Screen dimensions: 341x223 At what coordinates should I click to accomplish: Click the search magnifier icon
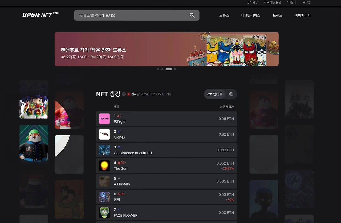click(x=192, y=15)
